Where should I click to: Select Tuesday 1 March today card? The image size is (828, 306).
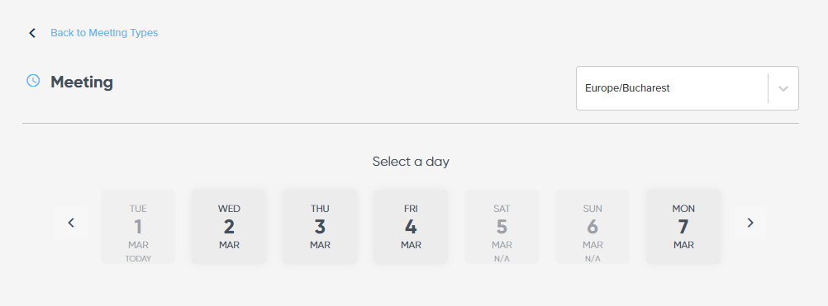coord(138,227)
